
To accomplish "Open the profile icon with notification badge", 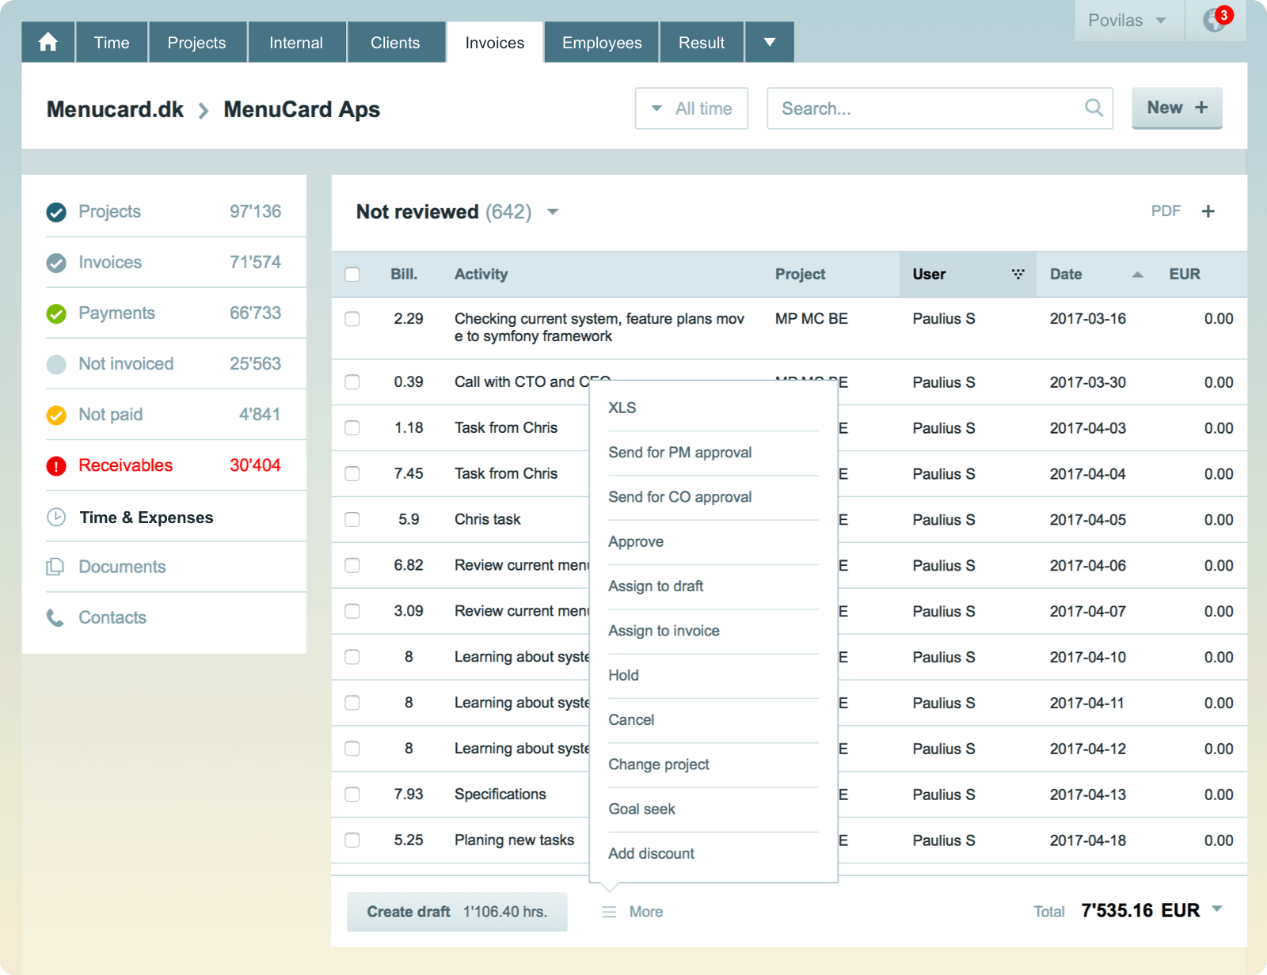I will (1214, 21).
